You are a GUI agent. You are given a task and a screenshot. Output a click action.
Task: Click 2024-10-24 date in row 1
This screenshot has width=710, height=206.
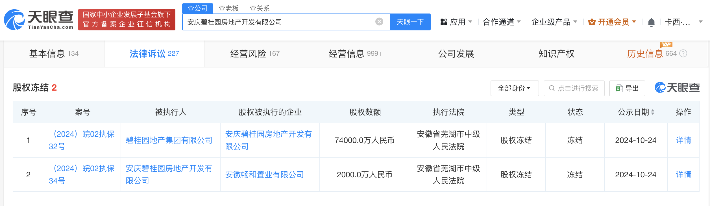pos(636,140)
